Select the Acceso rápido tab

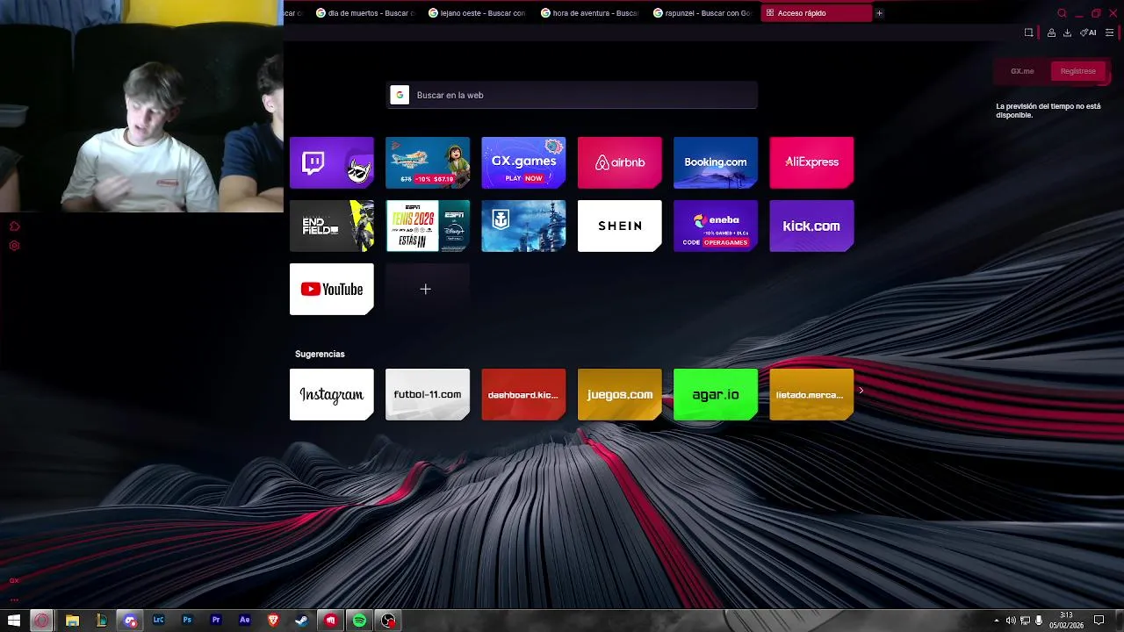(x=815, y=13)
